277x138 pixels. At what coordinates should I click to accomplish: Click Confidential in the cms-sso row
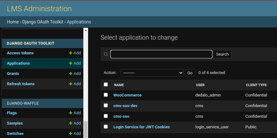[x=256, y=116]
